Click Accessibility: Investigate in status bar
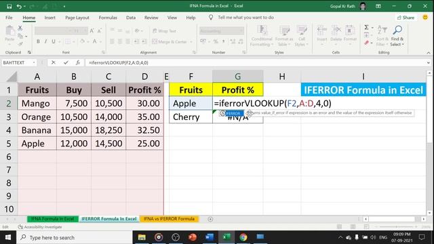 [40, 227]
